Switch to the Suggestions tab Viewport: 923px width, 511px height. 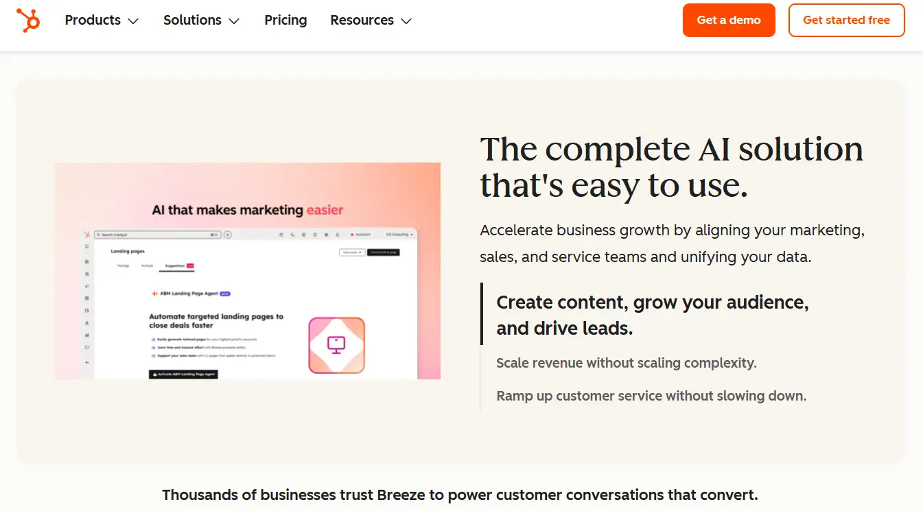pyautogui.click(x=176, y=265)
